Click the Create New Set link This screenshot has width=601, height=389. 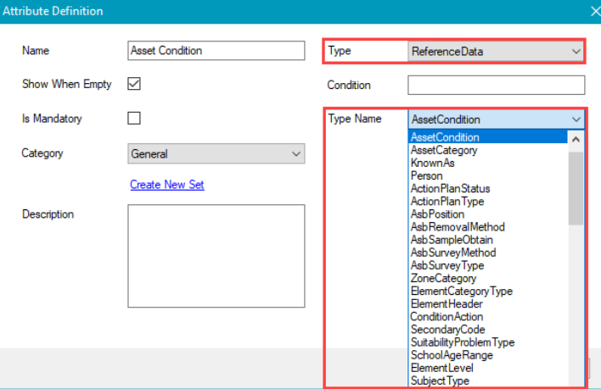click(x=167, y=185)
